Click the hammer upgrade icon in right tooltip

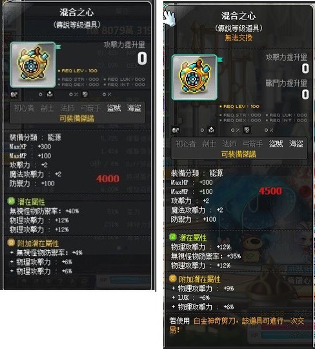point(212,130)
